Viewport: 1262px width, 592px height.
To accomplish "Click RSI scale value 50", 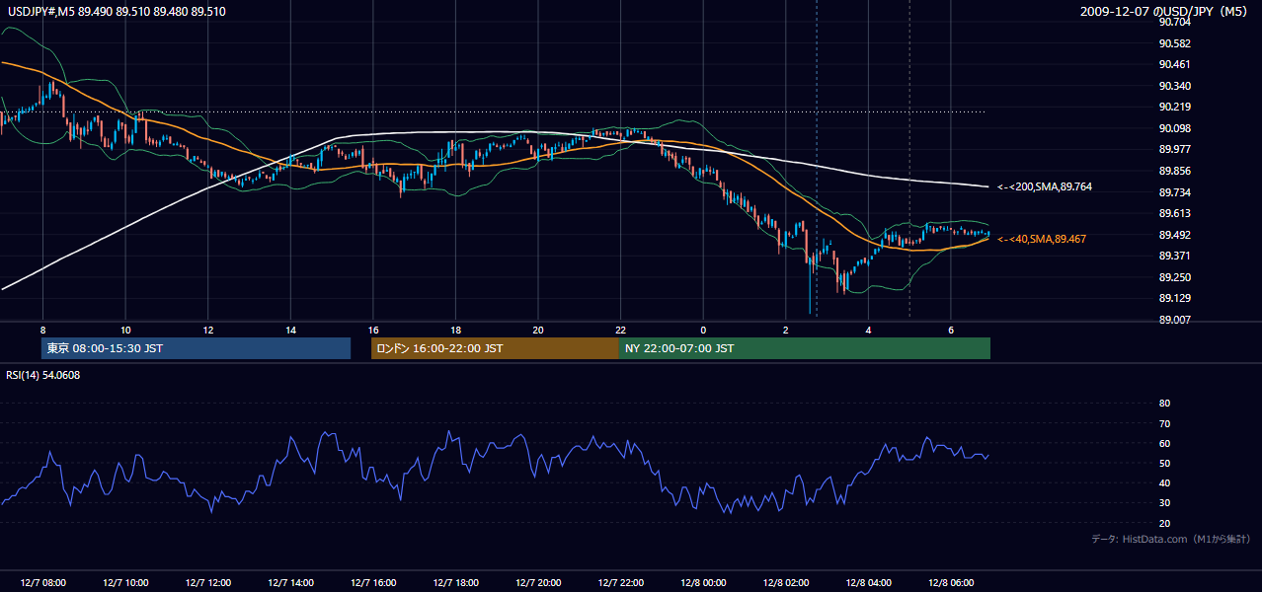I will coord(1164,463).
